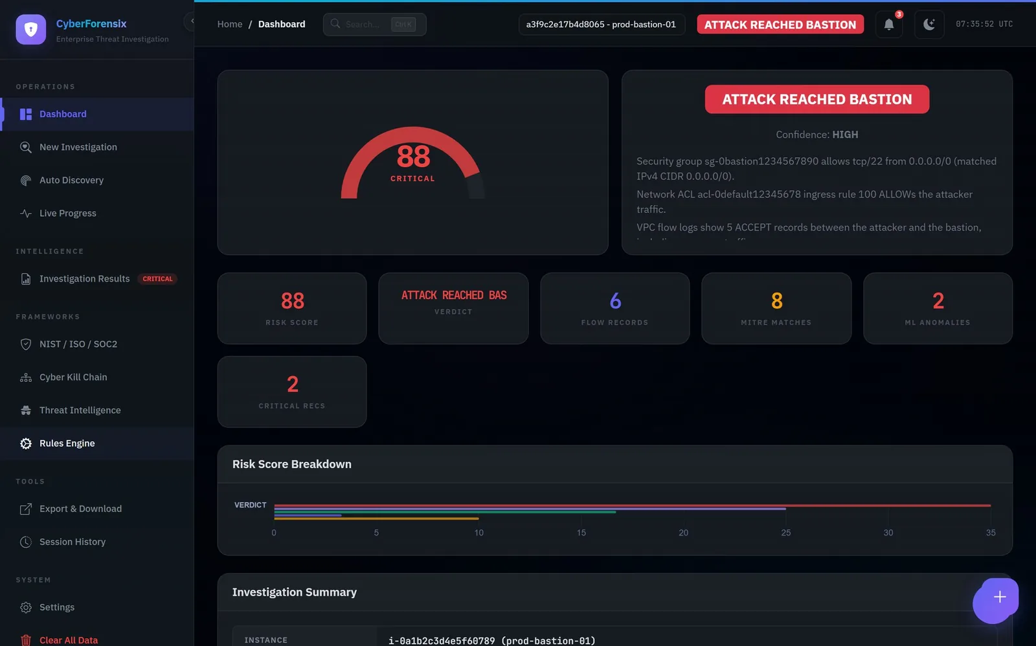Open Rules Engine page
The height and width of the screenshot is (646, 1036).
pos(97,443)
